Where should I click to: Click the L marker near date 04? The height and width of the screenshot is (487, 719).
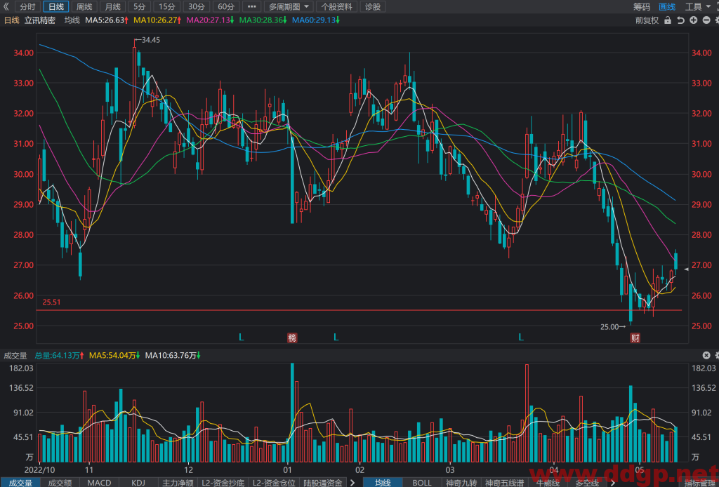(x=521, y=338)
